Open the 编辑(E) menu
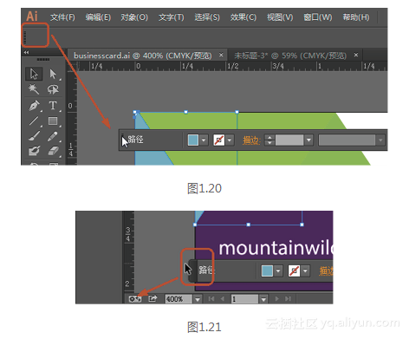 pyautogui.click(x=98, y=17)
